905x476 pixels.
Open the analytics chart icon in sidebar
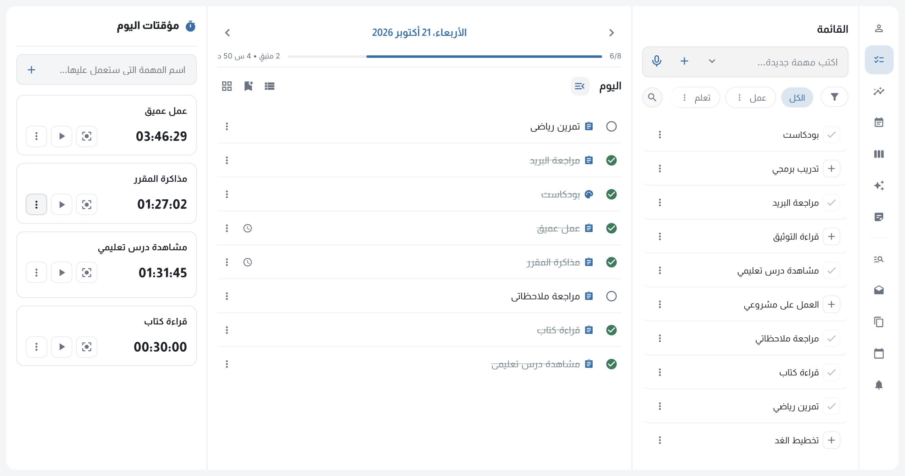coord(879,91)
